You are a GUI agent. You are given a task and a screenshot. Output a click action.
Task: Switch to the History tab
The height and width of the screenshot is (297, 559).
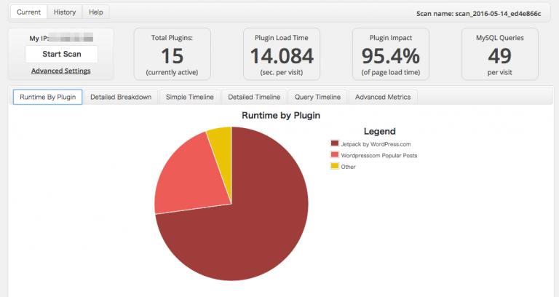point(65,12)
